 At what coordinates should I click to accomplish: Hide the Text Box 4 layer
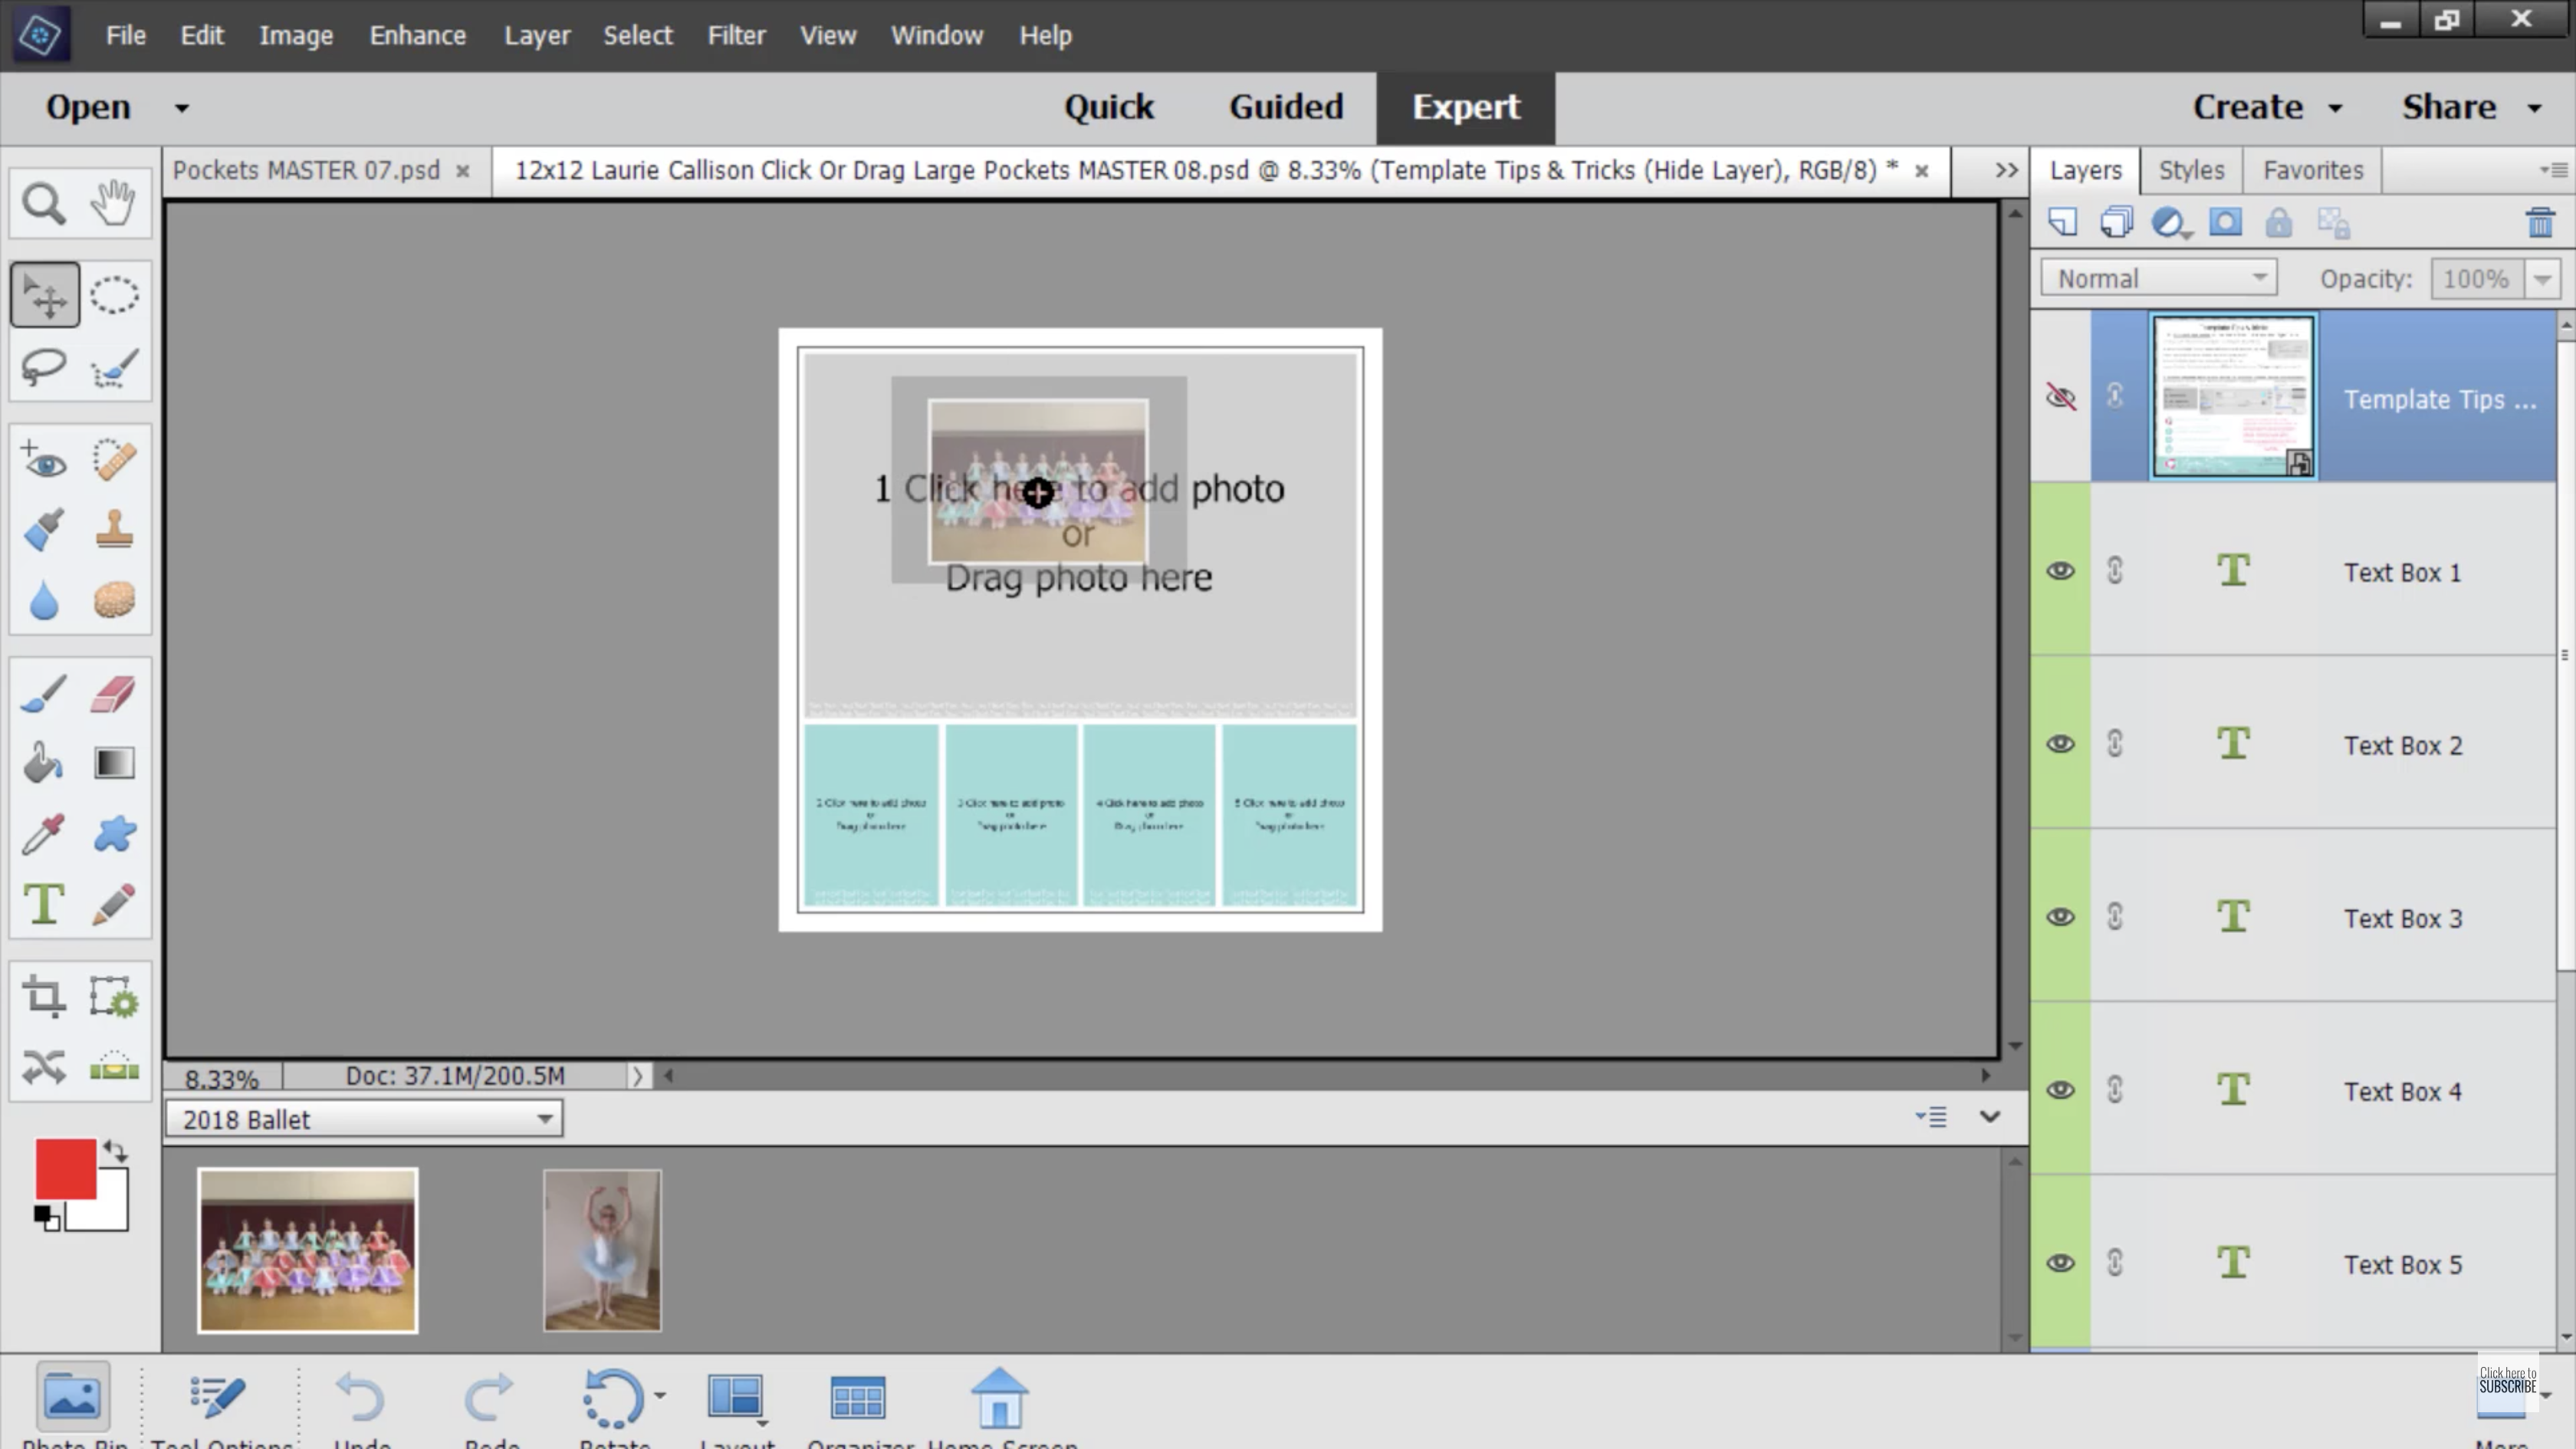click(2060, 1090)
